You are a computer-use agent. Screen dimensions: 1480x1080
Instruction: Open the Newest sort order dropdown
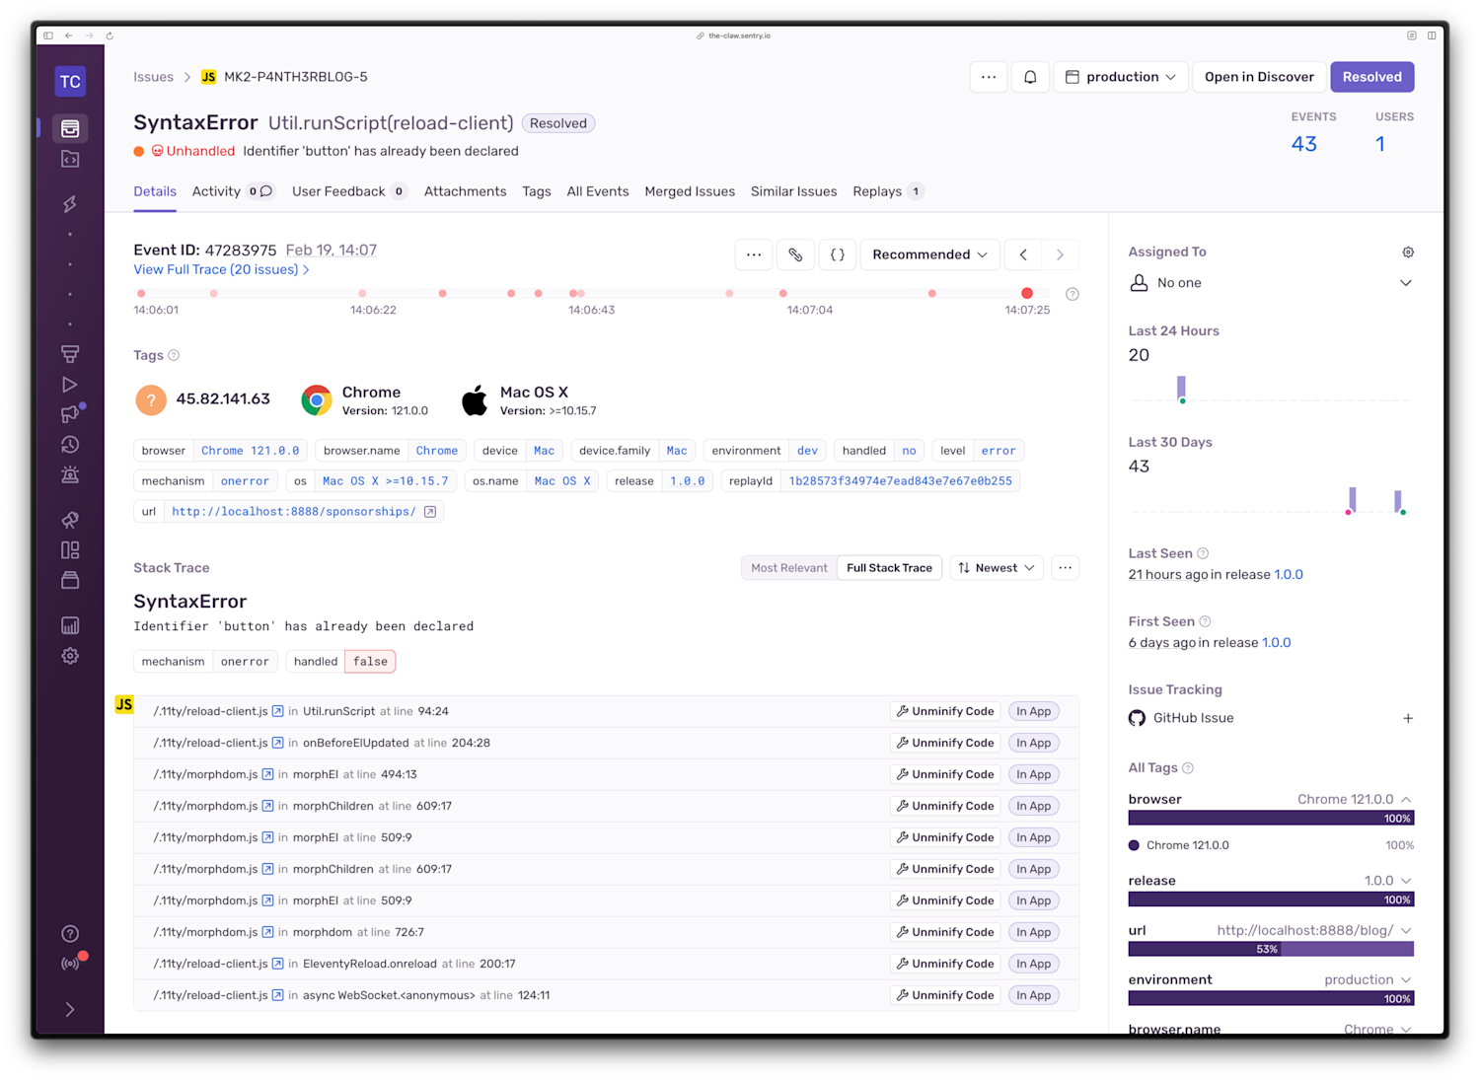click(996, 567)
